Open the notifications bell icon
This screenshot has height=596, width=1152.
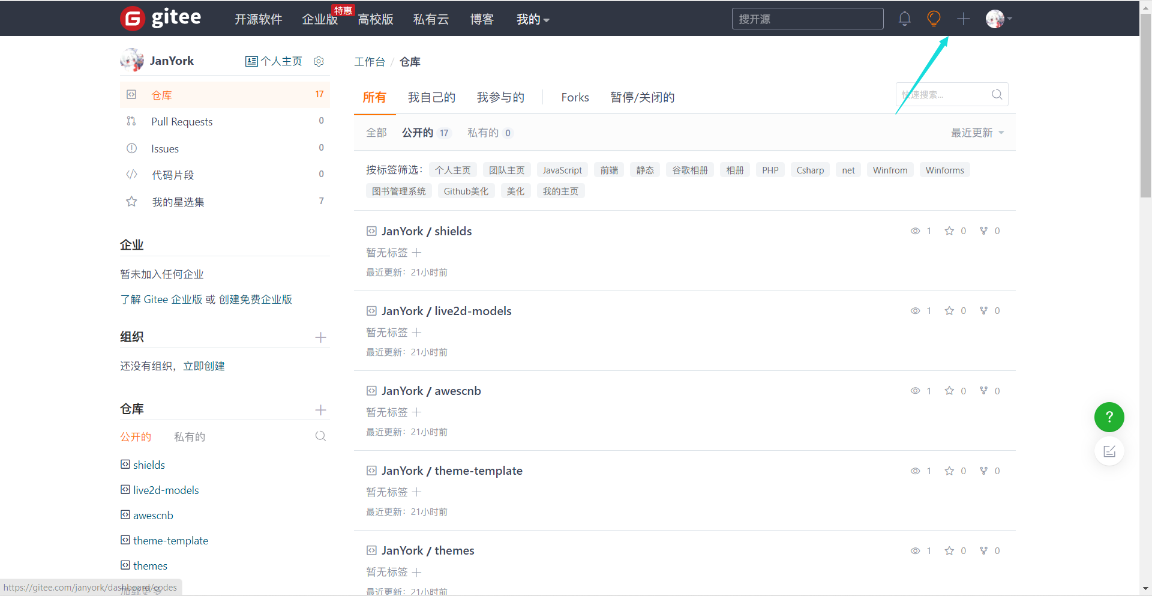[905, 19]
